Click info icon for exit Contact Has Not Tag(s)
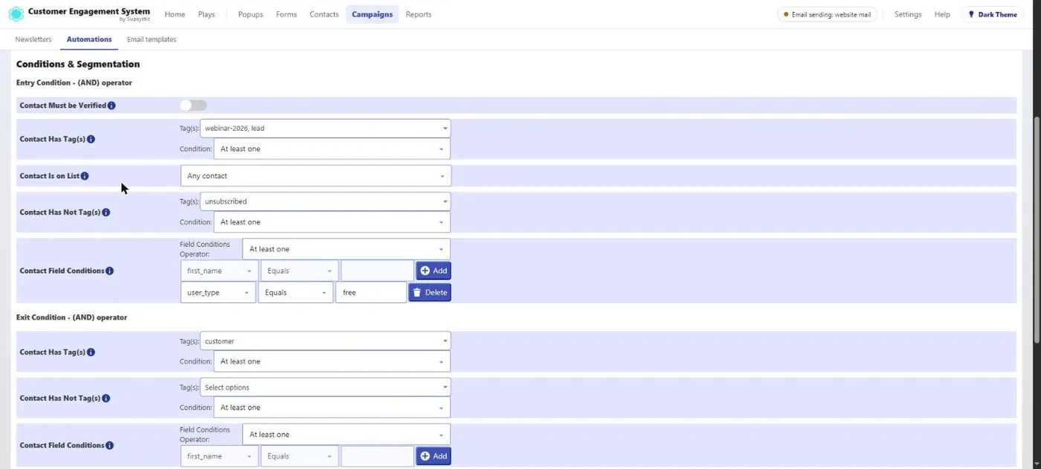 [106, 398]
